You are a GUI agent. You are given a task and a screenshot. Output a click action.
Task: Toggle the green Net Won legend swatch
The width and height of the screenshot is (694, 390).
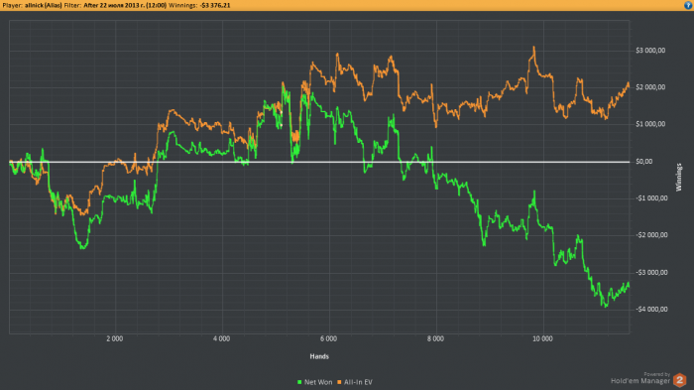point(299,382)
